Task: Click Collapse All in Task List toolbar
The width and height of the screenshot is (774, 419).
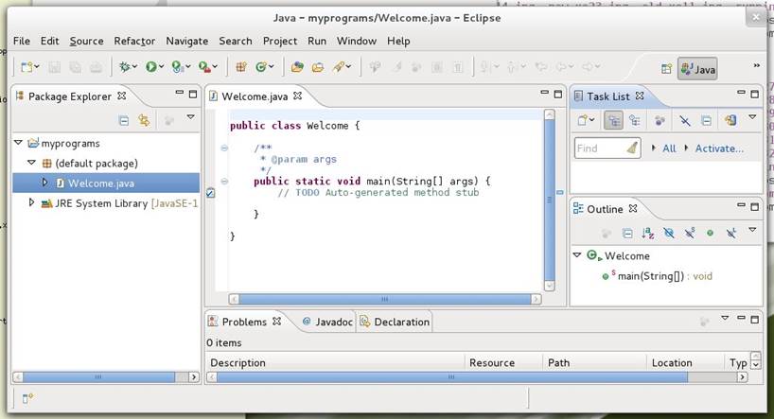Action: [707, 120]
